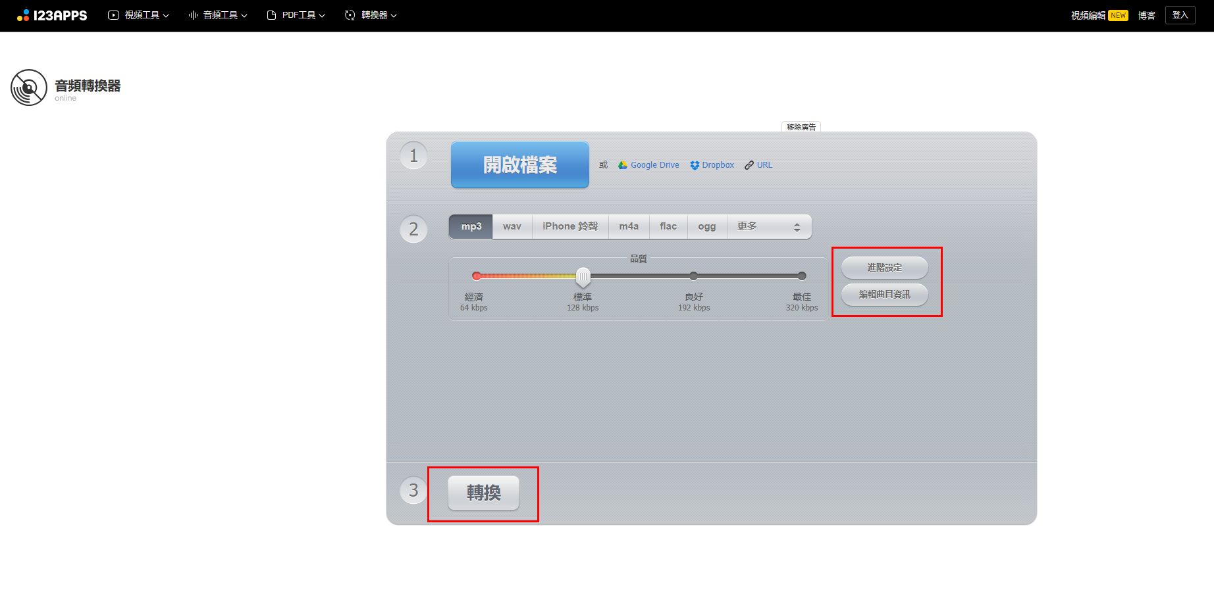Select the wav format tab
The image size is (1214, 594).
(x=512, y=226)
